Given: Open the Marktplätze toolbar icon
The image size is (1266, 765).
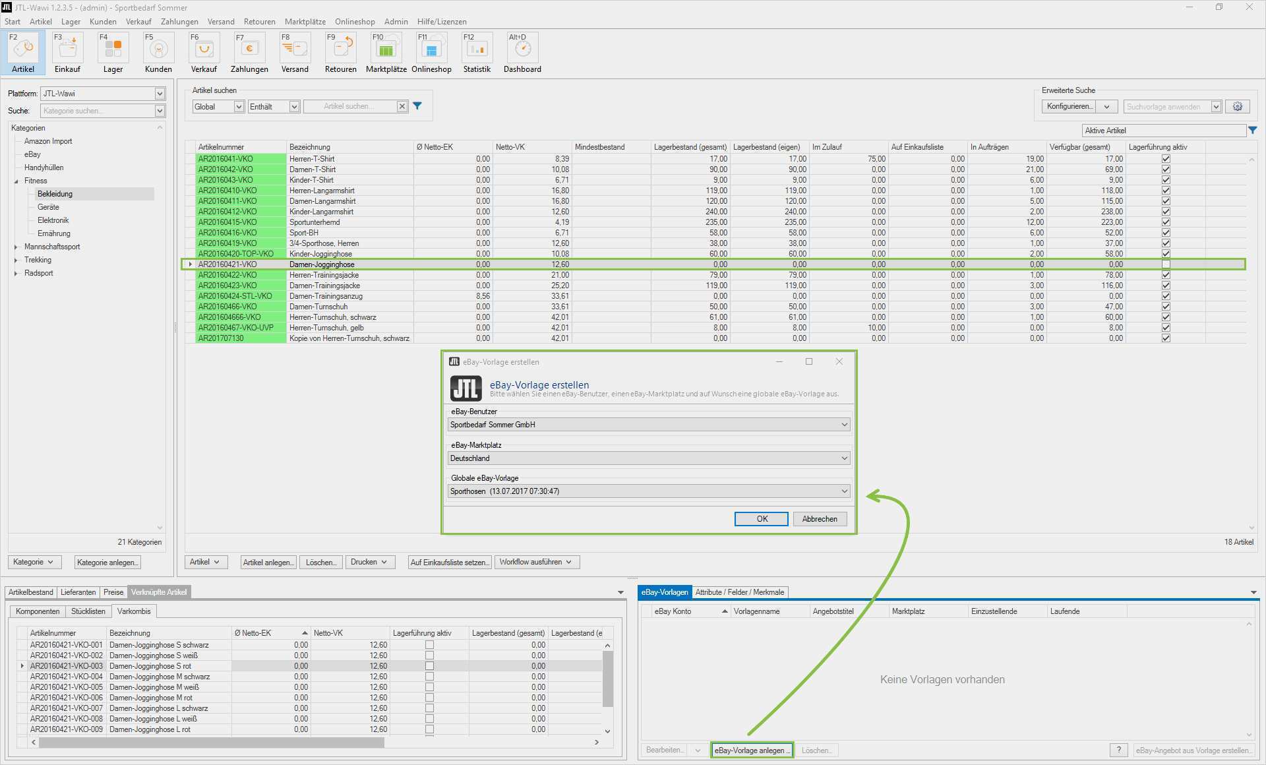Looking at the screenshot, I should tap(386, 49).
